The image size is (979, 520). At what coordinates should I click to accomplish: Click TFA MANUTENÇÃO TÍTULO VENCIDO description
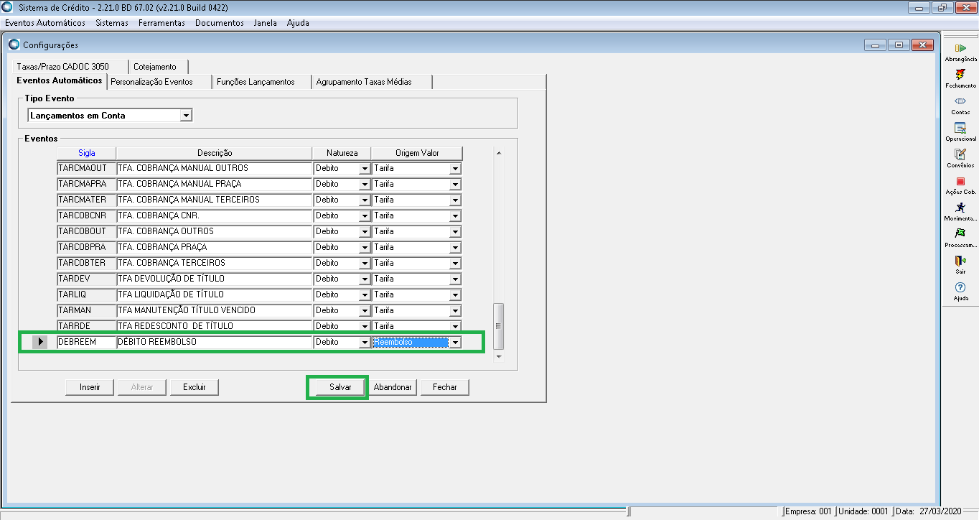[215, 311]
